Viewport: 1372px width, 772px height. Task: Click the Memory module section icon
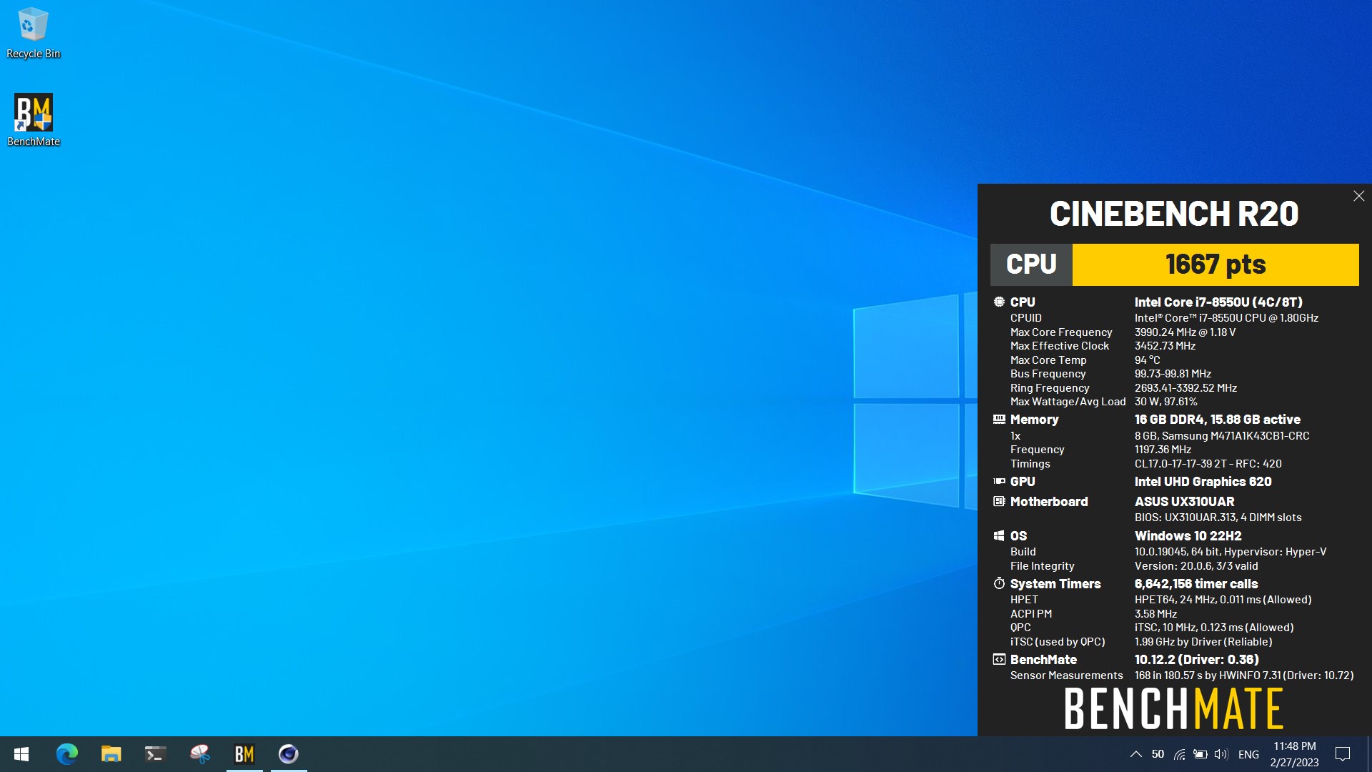[x=999, y=419]
